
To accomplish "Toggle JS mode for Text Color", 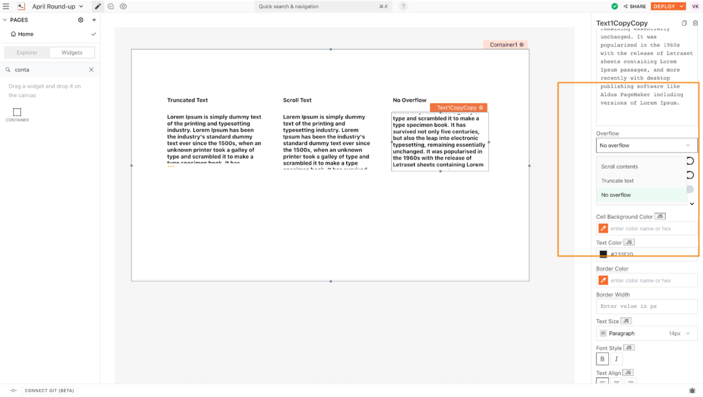I will pos(629,242).
